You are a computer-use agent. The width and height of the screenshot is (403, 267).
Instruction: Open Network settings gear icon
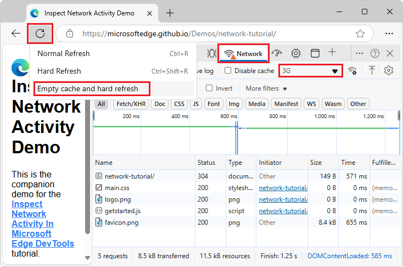click(389, 70)
